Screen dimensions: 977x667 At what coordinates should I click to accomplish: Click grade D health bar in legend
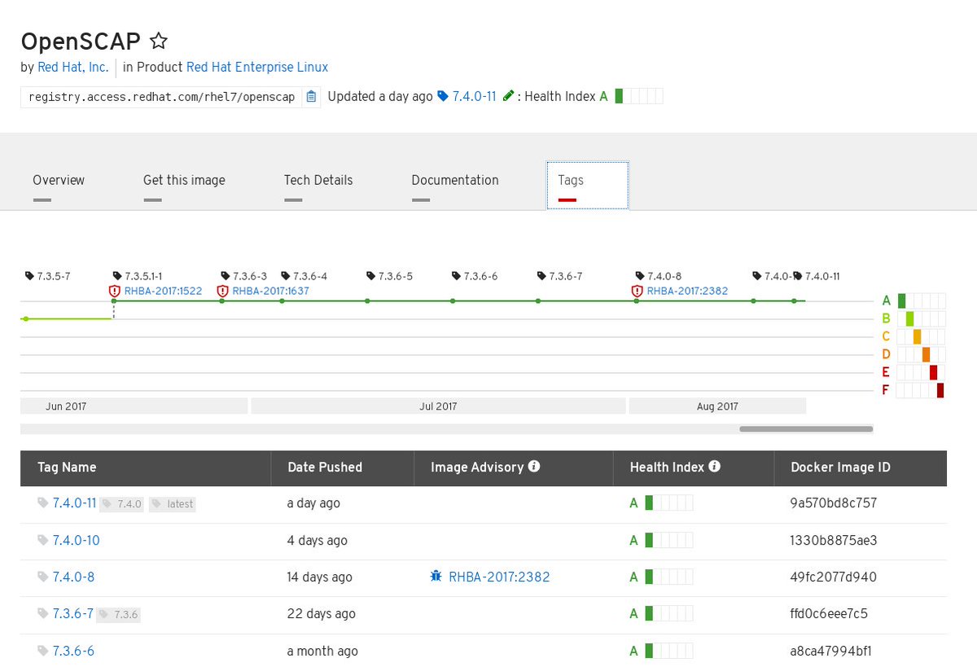[922, 354]
